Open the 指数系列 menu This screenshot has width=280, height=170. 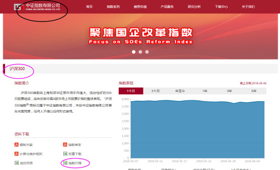113,7
